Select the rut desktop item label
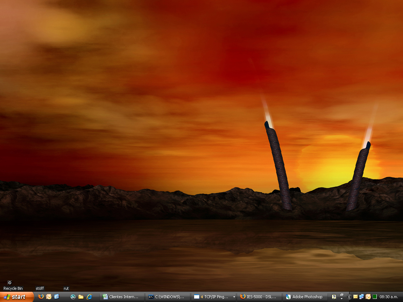This screenshot has width=403, height=302. click(x=66, y=288)
